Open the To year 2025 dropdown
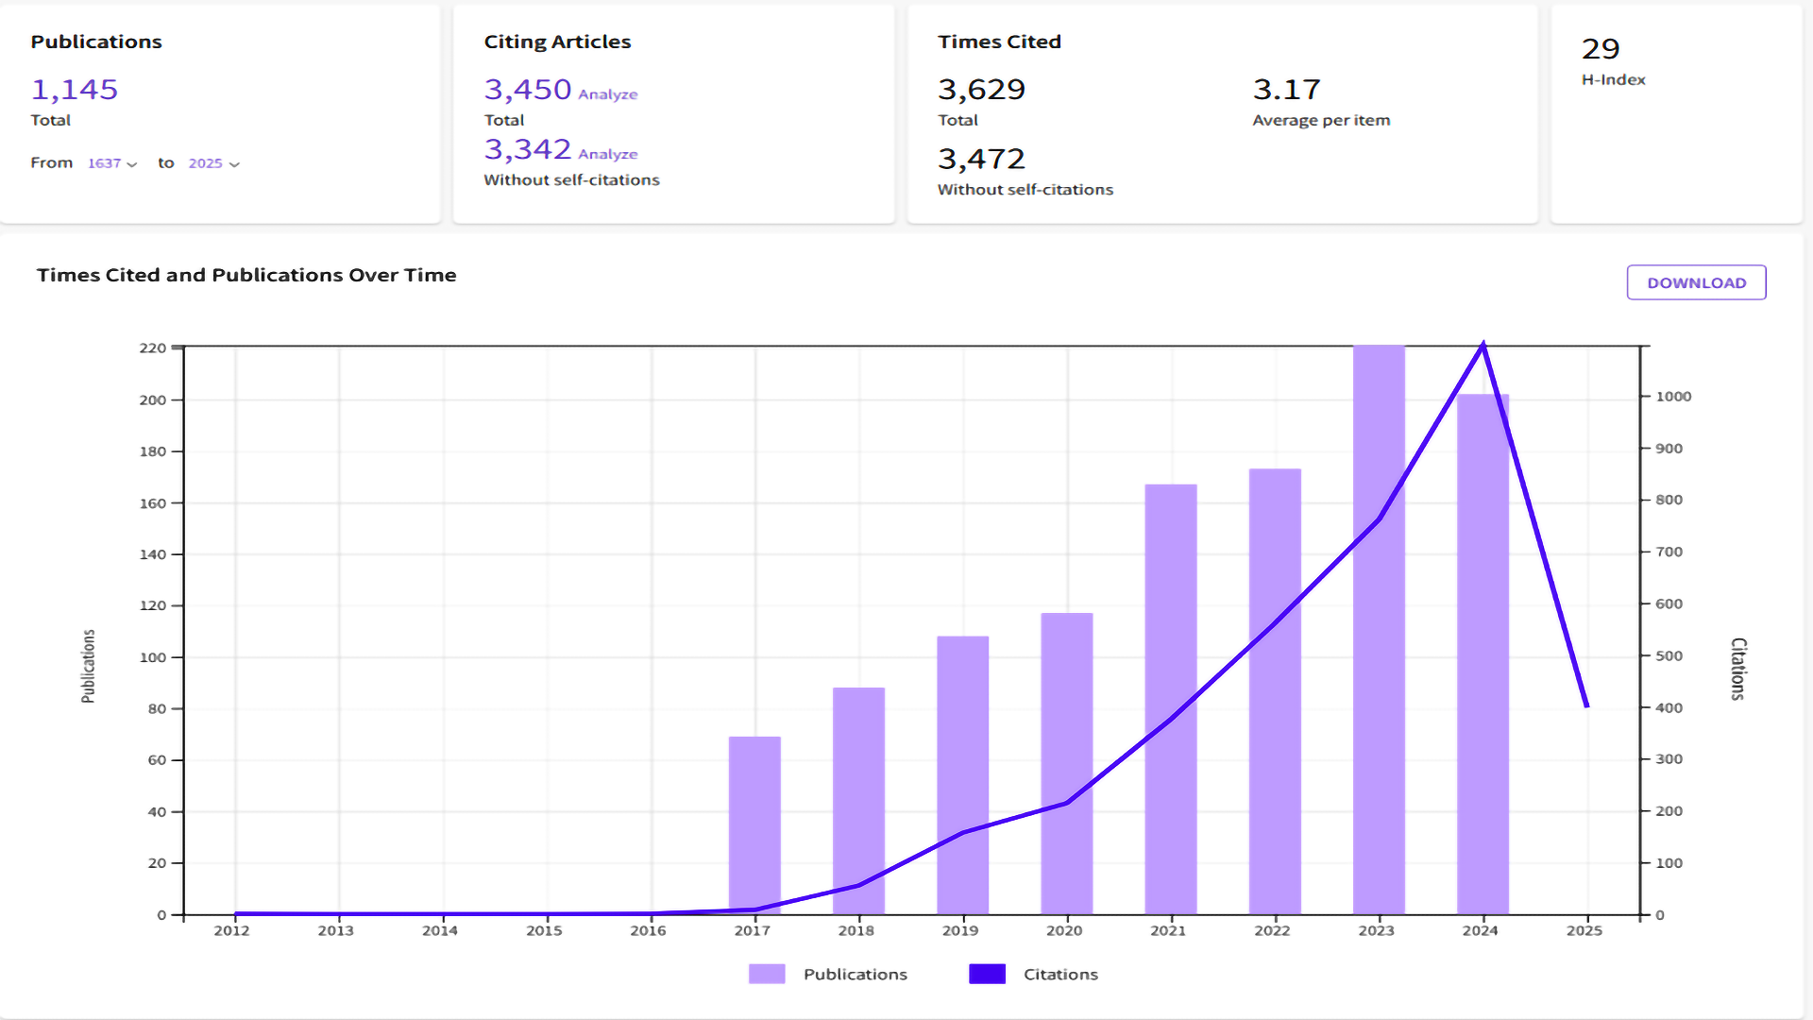1813x1020 pixels. 214,163
